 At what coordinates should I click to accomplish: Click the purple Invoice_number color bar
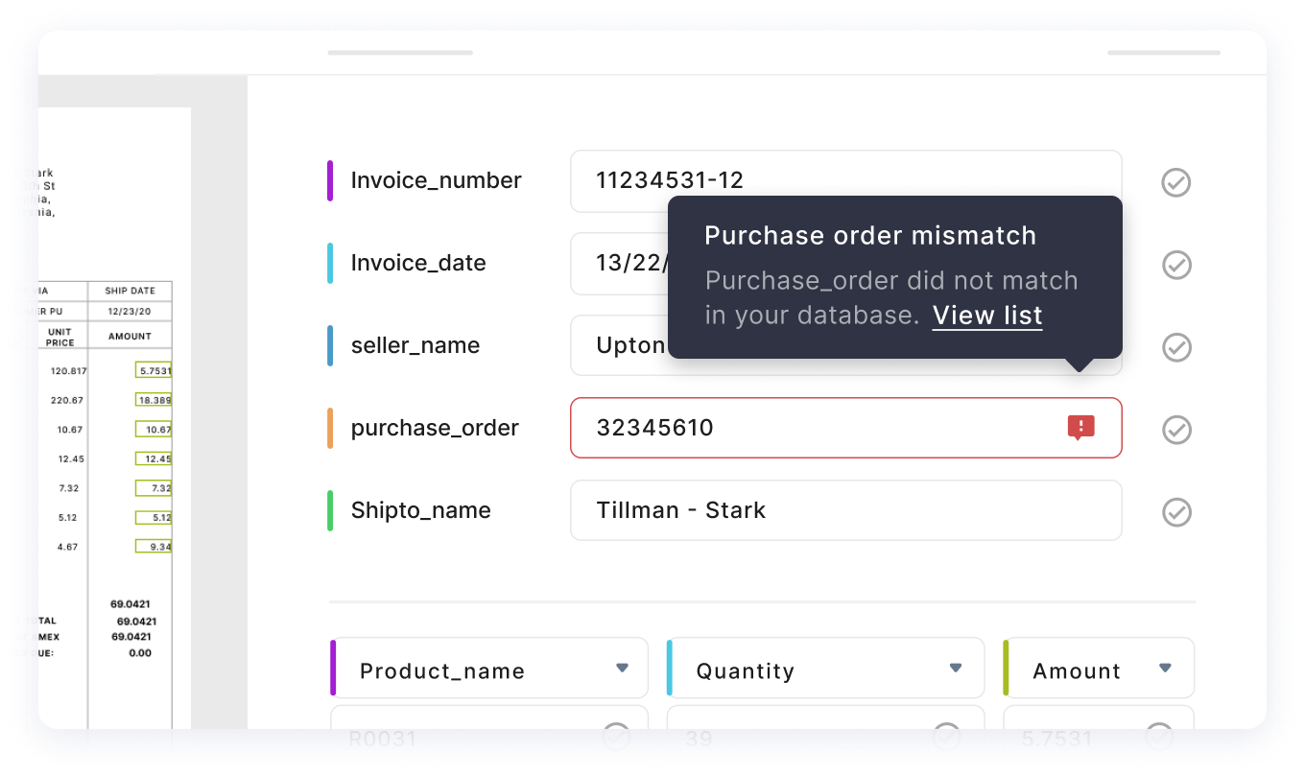click(x=330, y=180)
